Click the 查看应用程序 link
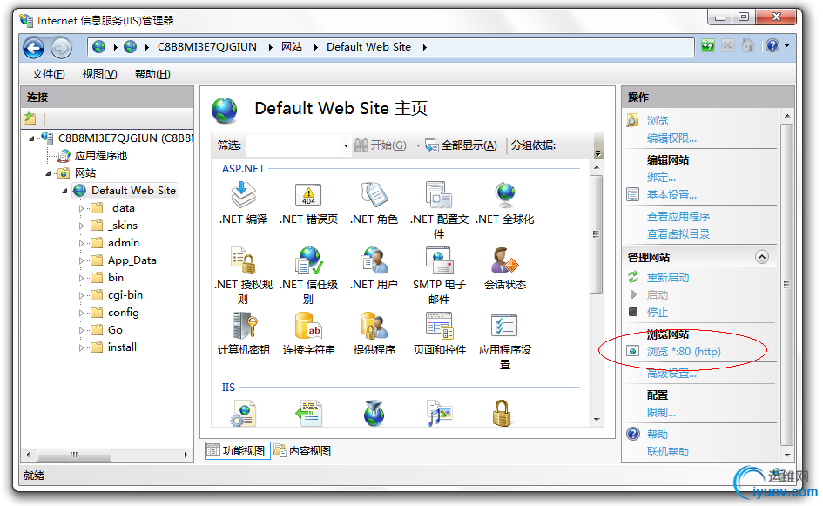Image resolution: width=823 pixels, height=506 pixels. (x=678, y=216)
